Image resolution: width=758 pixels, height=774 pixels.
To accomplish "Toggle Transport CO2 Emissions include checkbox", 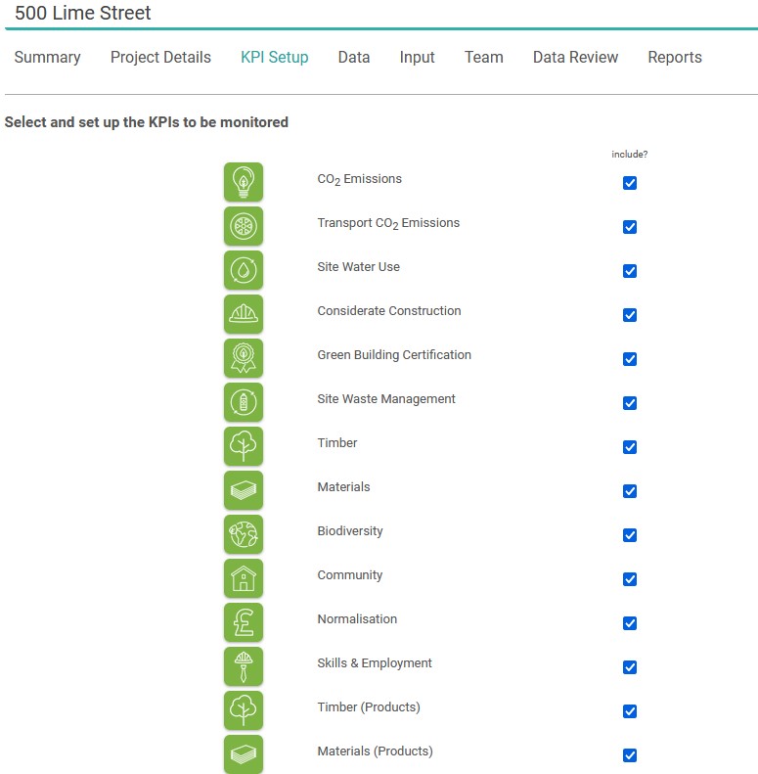I will (630, 227).
